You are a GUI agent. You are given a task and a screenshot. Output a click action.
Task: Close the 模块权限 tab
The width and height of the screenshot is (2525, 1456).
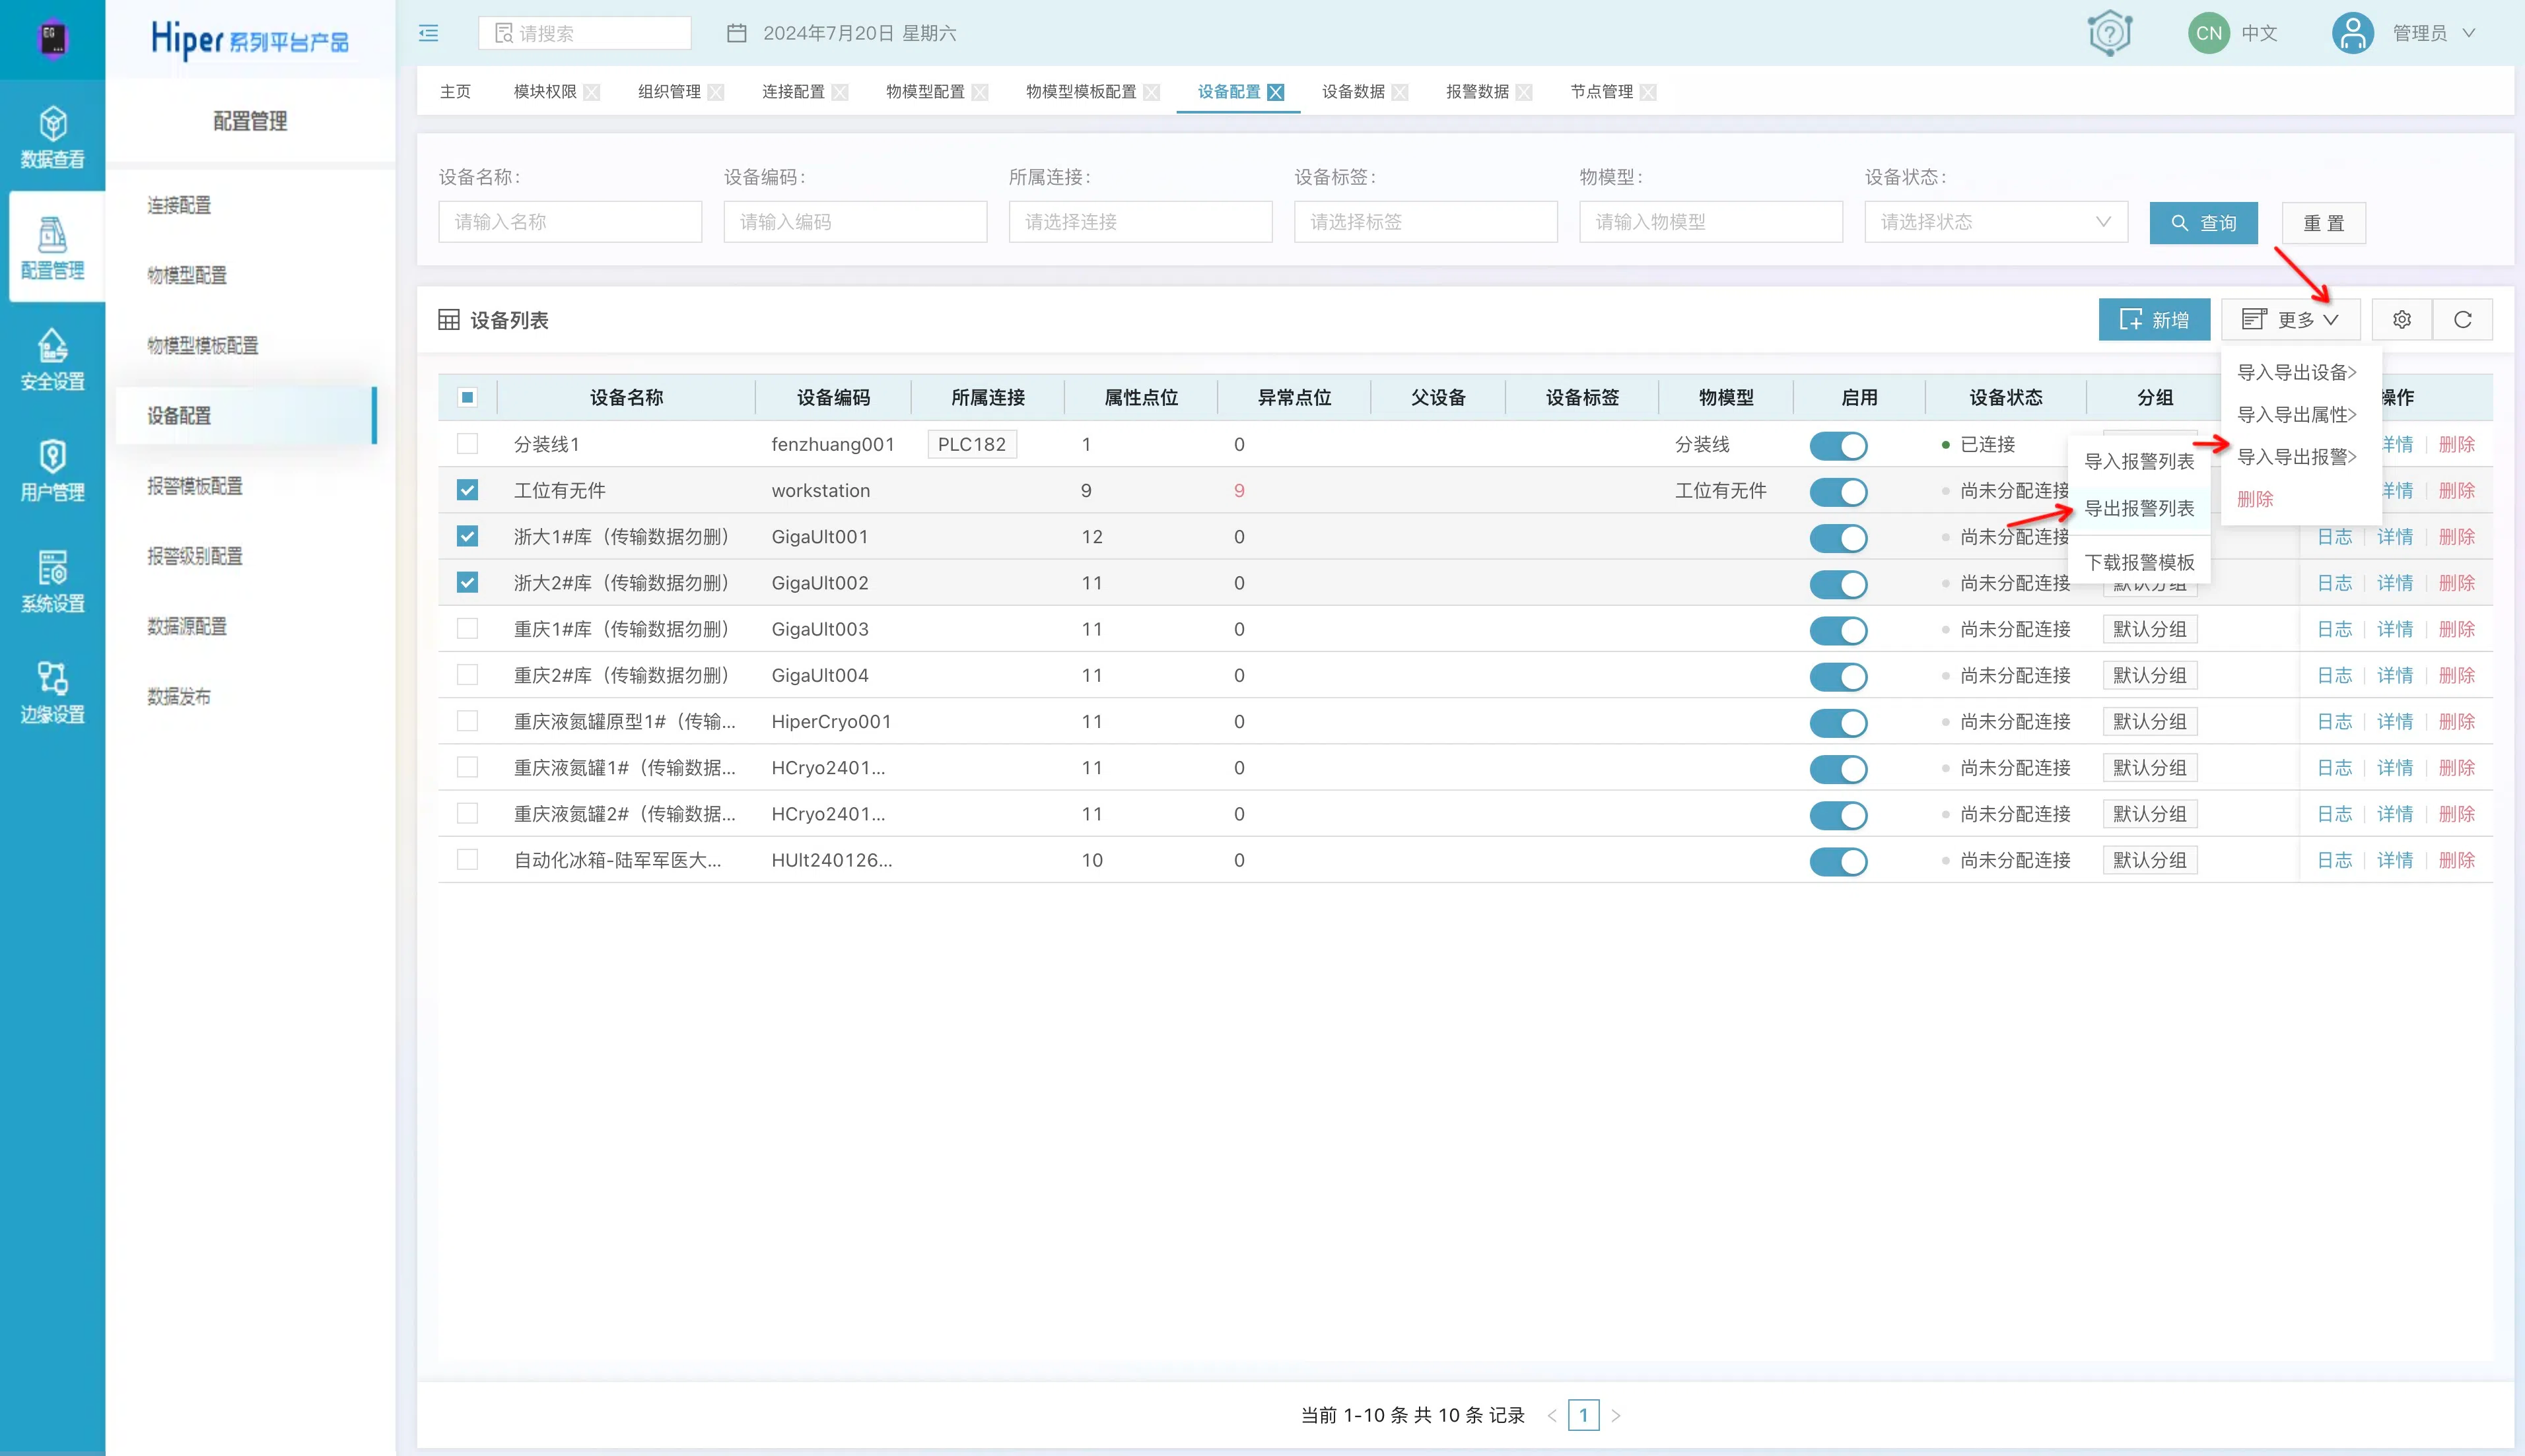pyautogui.click(x=592, y=92)
